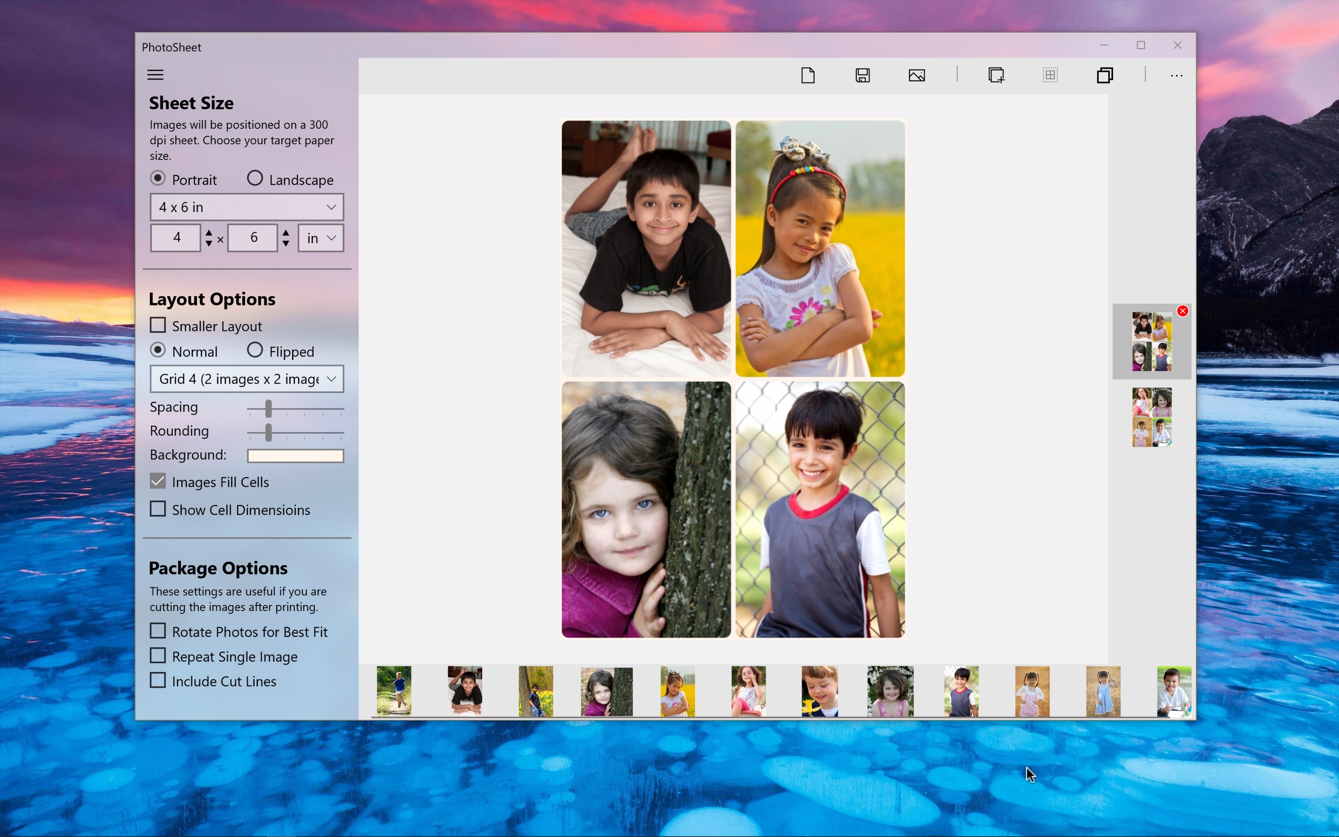Click the stacked sheets toolbar icon
1339x837 pixels.
click(1104, 75)
